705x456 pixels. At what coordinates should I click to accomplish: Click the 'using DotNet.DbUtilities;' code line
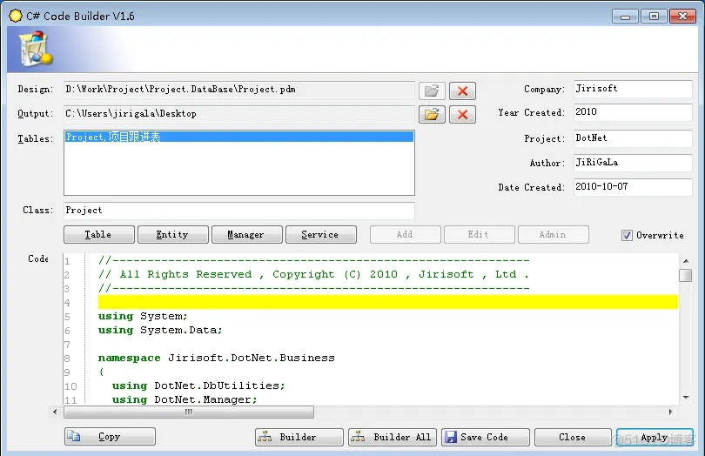(x=198, y=386)
